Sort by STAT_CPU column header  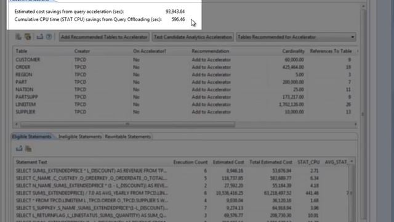click(308, 162)
